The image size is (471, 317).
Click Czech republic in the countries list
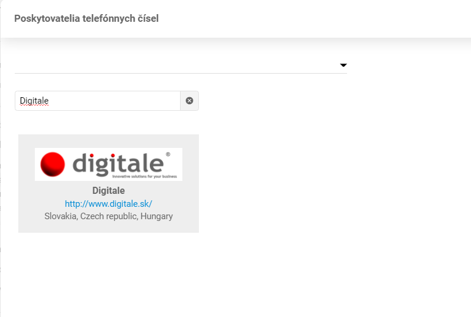coord(109,216)
